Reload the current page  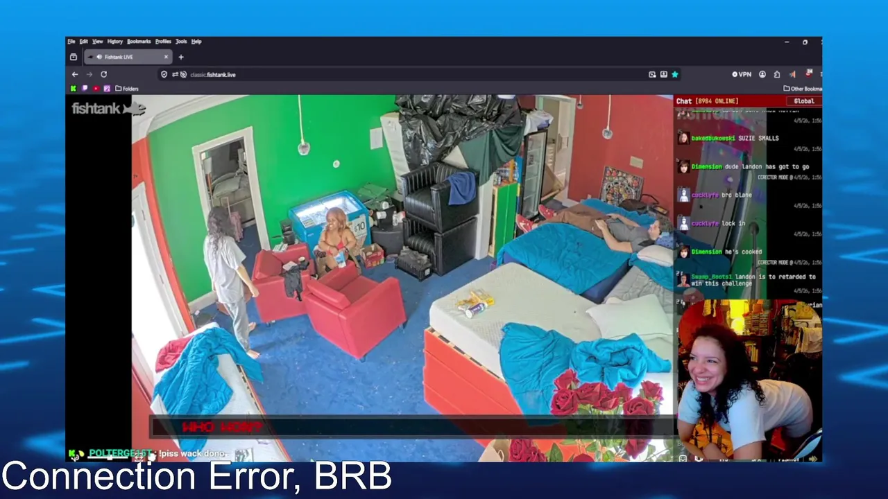(103, 74)
